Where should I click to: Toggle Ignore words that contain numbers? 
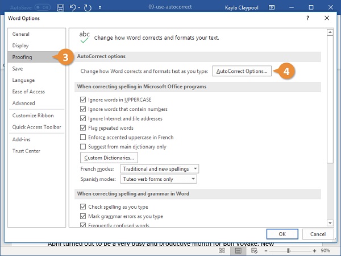[83, 109]
